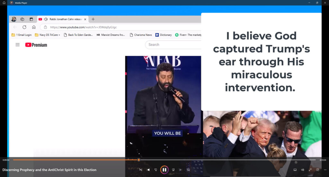Refresh the YouTube page

(x=24, y=27)
